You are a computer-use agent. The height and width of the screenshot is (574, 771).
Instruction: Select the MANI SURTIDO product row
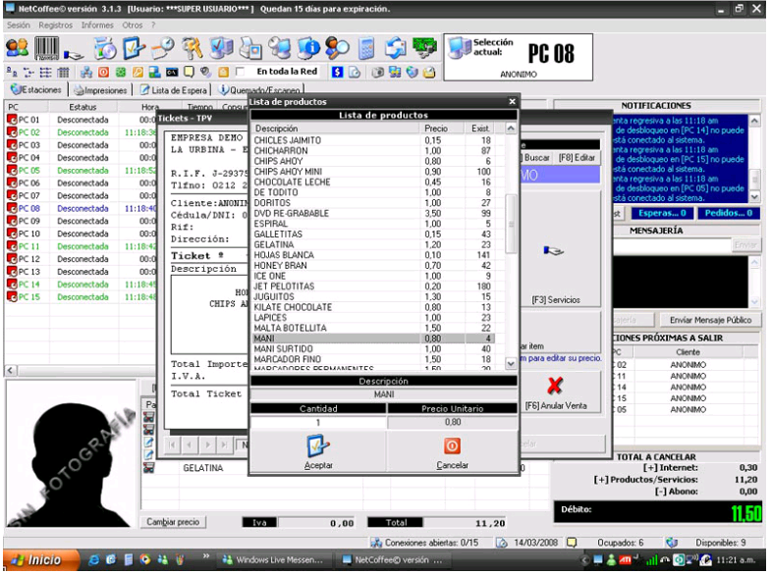372,348
